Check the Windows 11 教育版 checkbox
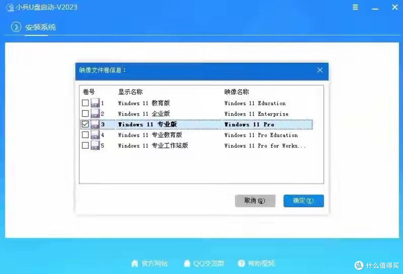Viewport: 403px width, 274px height. (x=85, y=103)
